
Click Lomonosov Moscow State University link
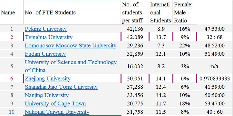coord(71,46)
